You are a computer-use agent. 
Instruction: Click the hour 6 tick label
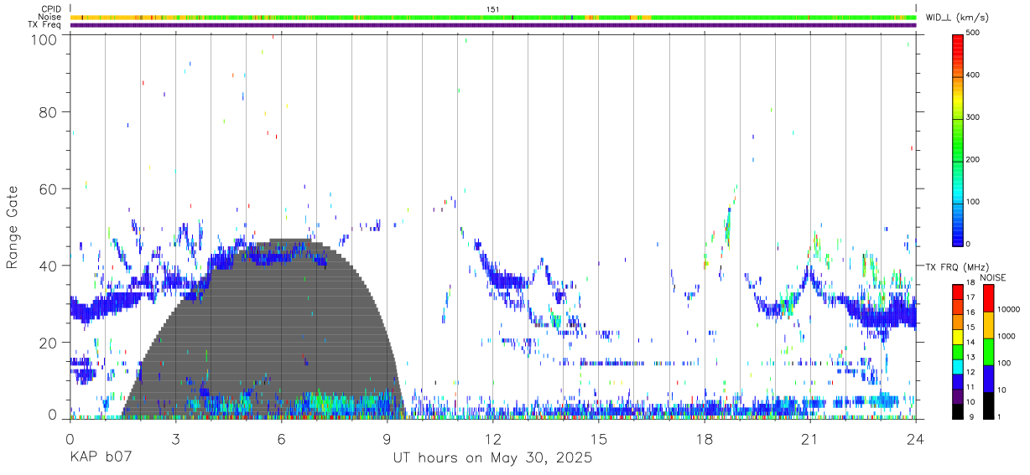pyautogui.click(x=281, y=439)
